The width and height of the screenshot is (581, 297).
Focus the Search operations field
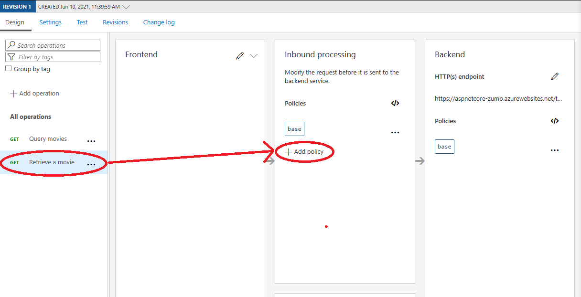pos(53,45)
